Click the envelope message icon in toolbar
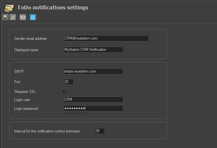217x148 pixels. [23, 17]
